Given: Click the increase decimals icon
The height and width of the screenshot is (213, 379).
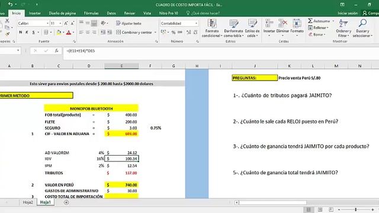Looking at the screenshot, I should (x=189, y=33).
